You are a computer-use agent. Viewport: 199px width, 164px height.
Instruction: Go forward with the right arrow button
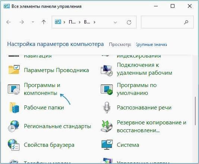coord(22,22)
